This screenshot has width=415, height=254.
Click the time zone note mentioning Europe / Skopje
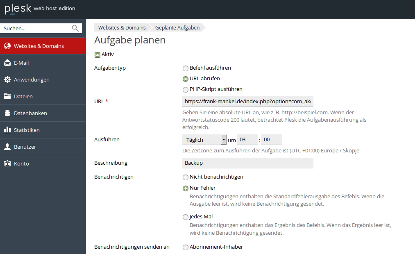(271, 150)
